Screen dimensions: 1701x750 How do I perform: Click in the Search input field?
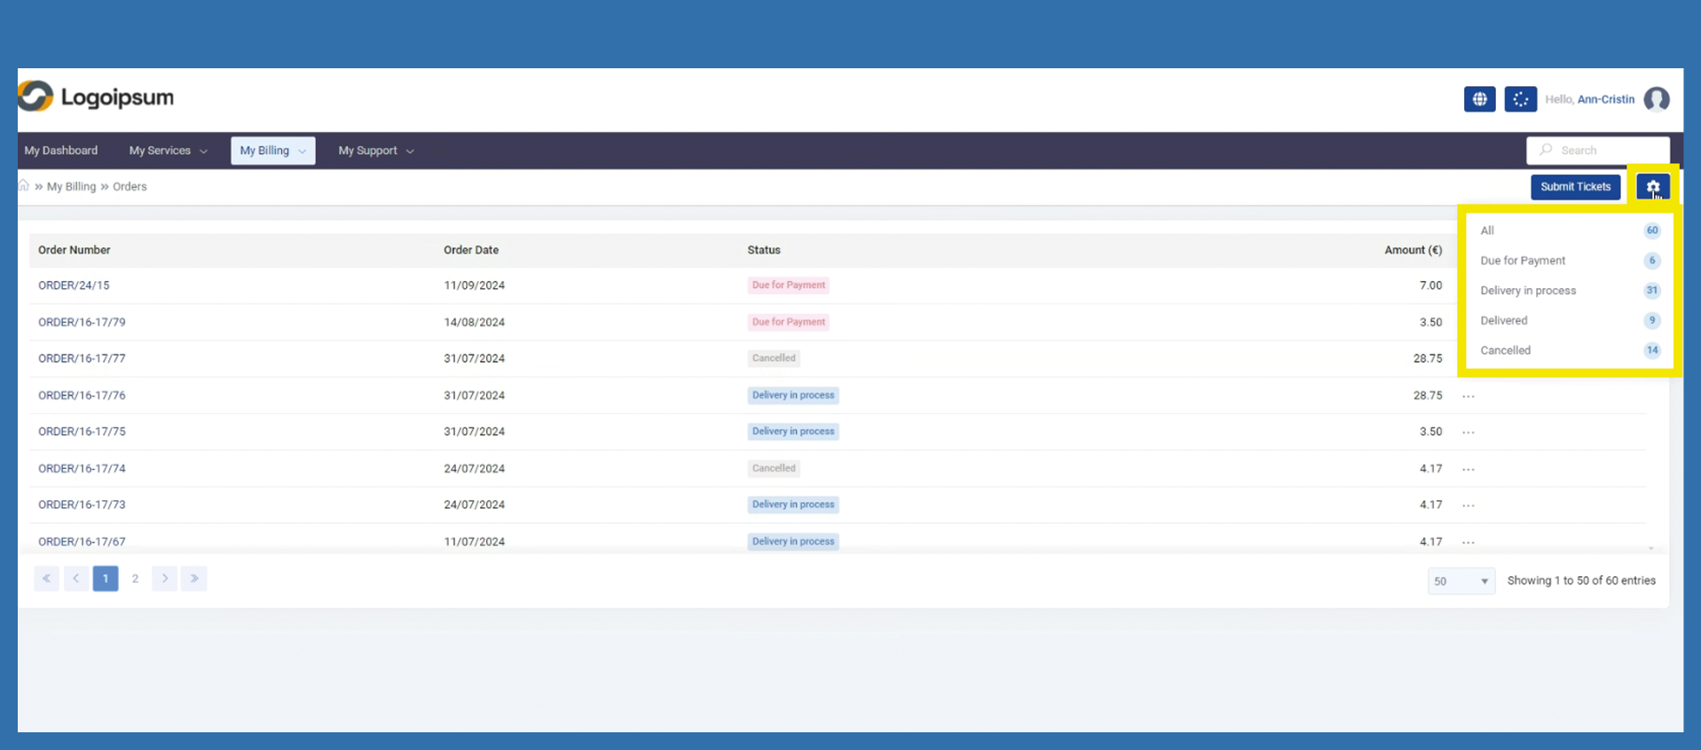[1606, 151]
